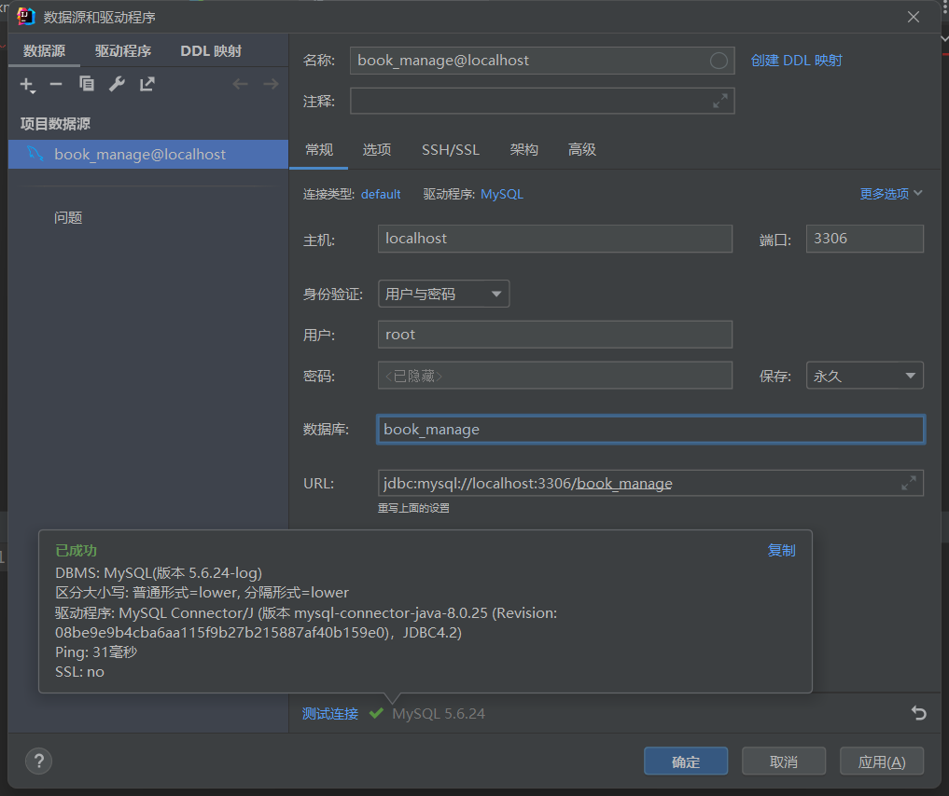Image resolution: width=949 pixels, height=796 pixels.
Task: Make data source global export icon
Action: pyautogui.click(x=147, y=84)
